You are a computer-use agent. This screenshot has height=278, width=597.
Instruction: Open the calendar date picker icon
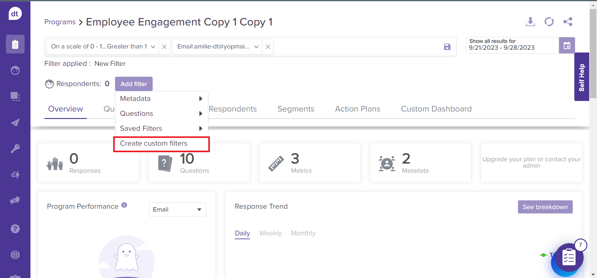pyautogui.click(x=567, y=45)
